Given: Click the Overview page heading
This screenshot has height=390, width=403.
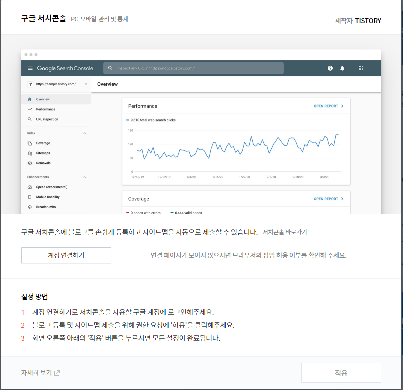Looking at the screenshot, I should (107, 84).
